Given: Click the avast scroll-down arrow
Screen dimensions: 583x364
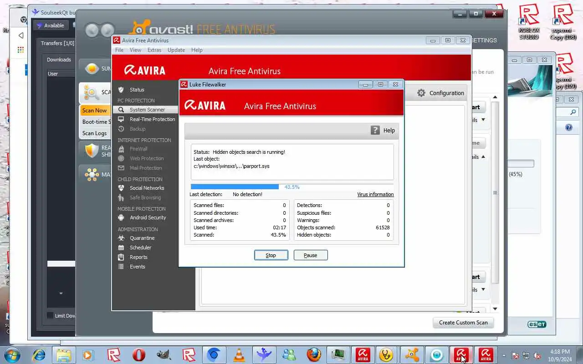Looking at the screenshot, I should point(495,309).
